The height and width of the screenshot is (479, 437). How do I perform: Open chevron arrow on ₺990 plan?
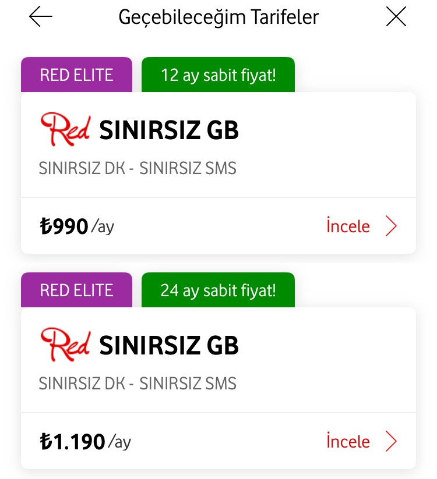392,226
